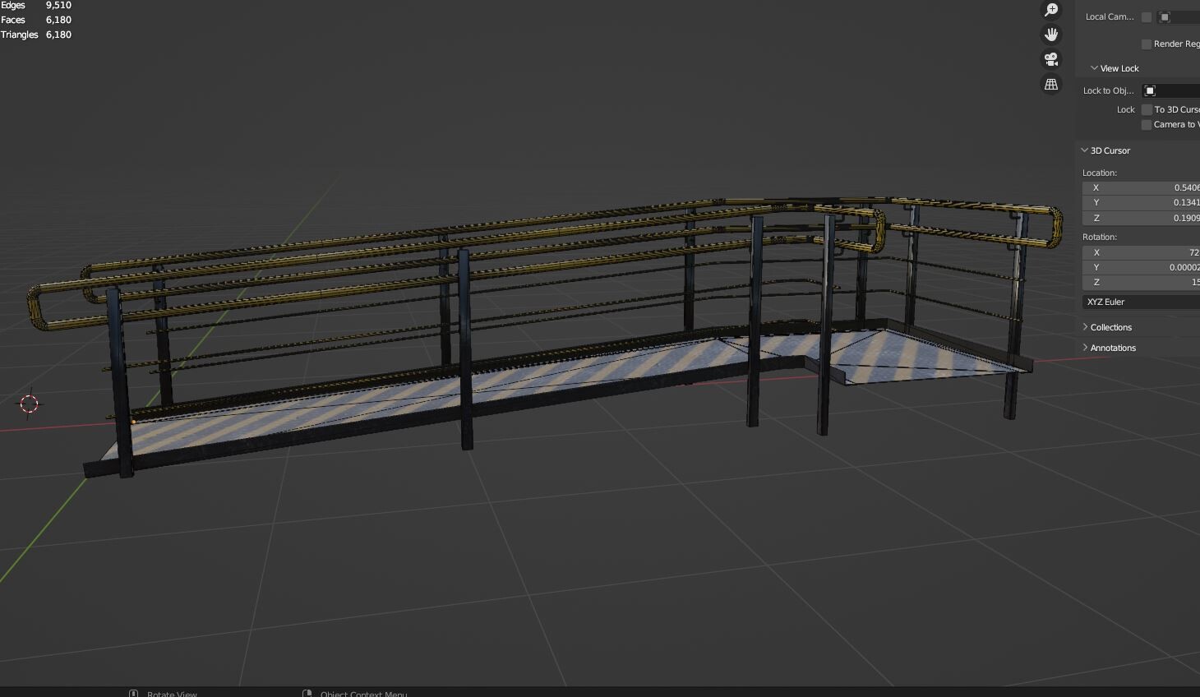Viewport: 1200px width, 697px height.
Task: Select the Zoom navigation icon
Action: click(x=1051, y=9)
